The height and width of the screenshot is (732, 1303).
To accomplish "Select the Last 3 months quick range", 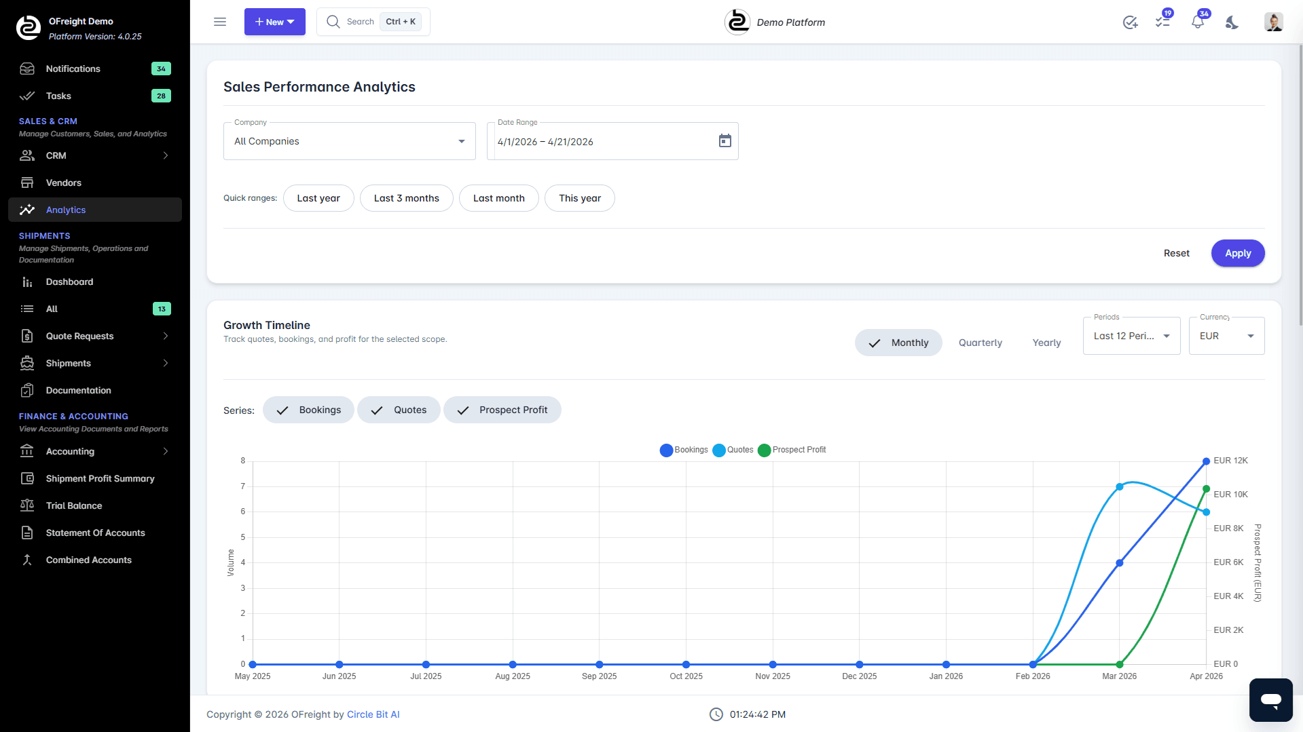I will coord(406,198).
